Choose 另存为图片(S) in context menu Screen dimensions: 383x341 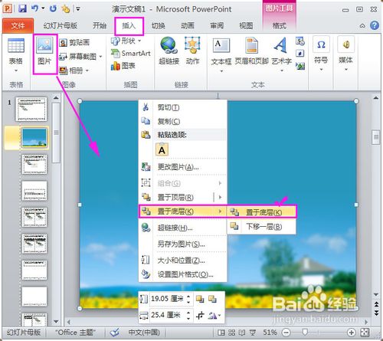[x=182, y=244]
